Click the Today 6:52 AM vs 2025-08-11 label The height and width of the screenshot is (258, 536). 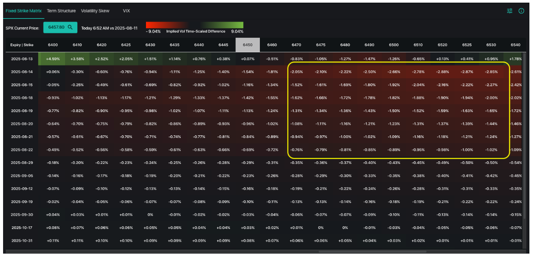point(109,28)
